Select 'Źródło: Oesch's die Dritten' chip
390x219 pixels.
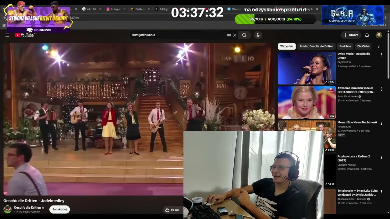[x=316, y=46]
